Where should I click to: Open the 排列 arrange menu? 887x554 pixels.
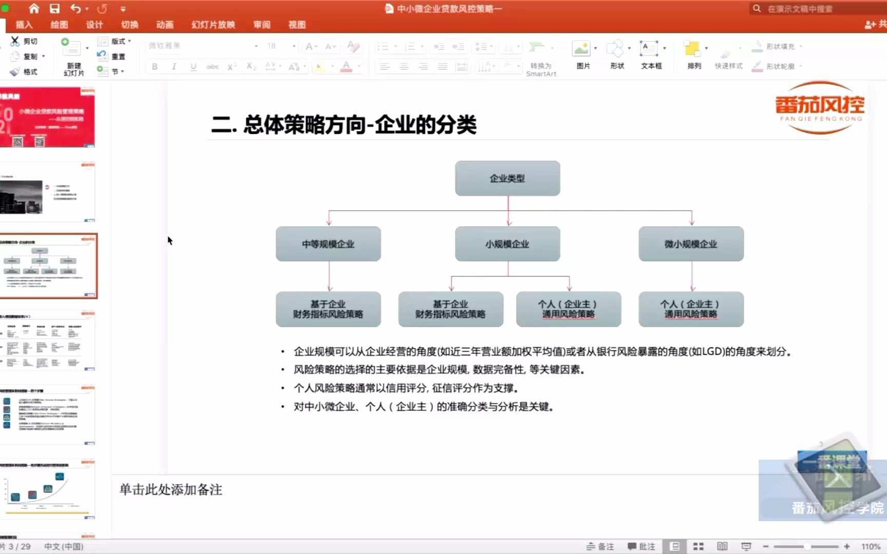pos(694,55)
